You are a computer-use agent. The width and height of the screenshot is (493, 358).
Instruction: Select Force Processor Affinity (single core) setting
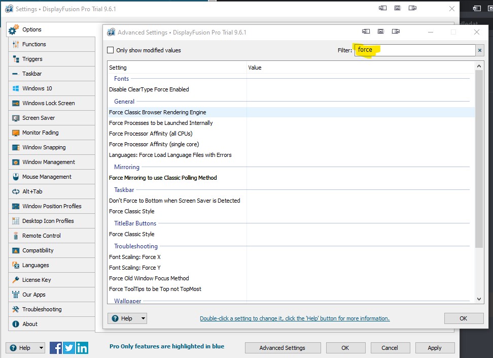(x=154, y=144)
